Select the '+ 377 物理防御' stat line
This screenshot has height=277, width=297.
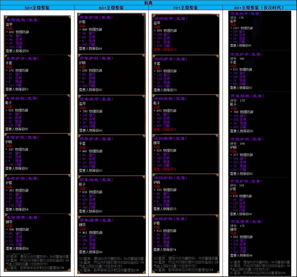point(242,155)
